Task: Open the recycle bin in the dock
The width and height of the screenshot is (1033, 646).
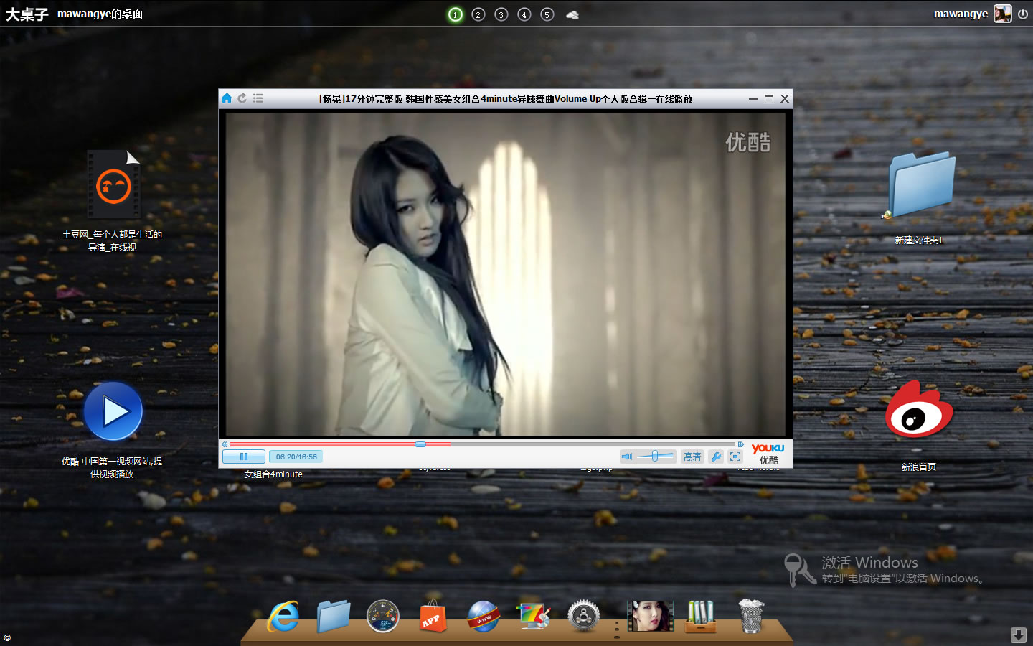Action: coord(750,616)
